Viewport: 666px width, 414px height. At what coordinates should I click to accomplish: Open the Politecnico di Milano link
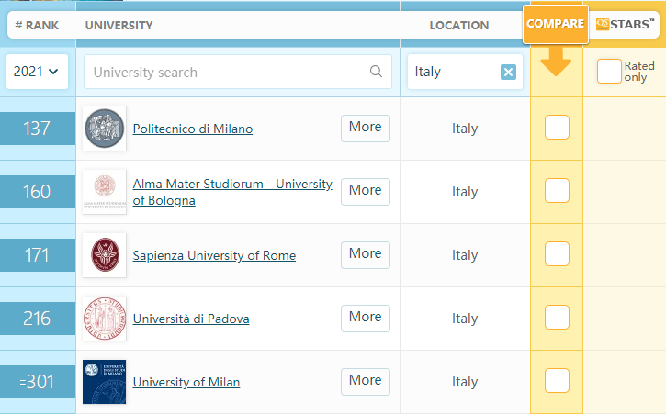193,129
